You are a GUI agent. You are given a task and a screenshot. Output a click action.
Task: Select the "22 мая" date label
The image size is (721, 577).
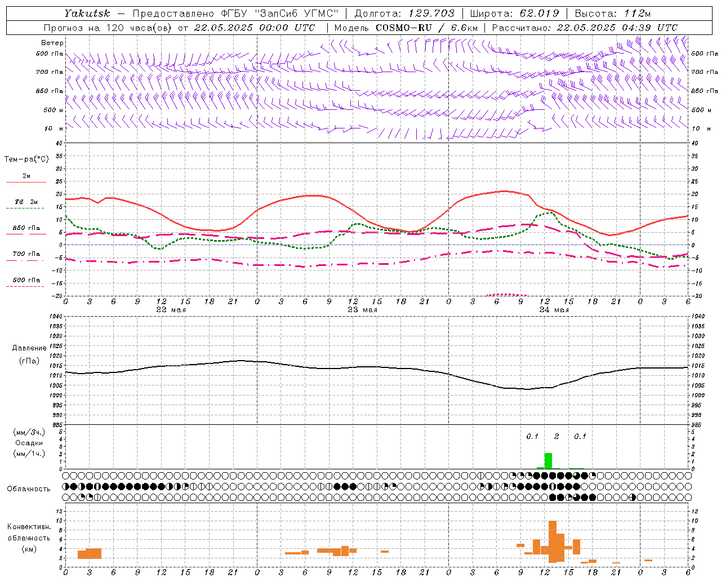tap(171, 310)
